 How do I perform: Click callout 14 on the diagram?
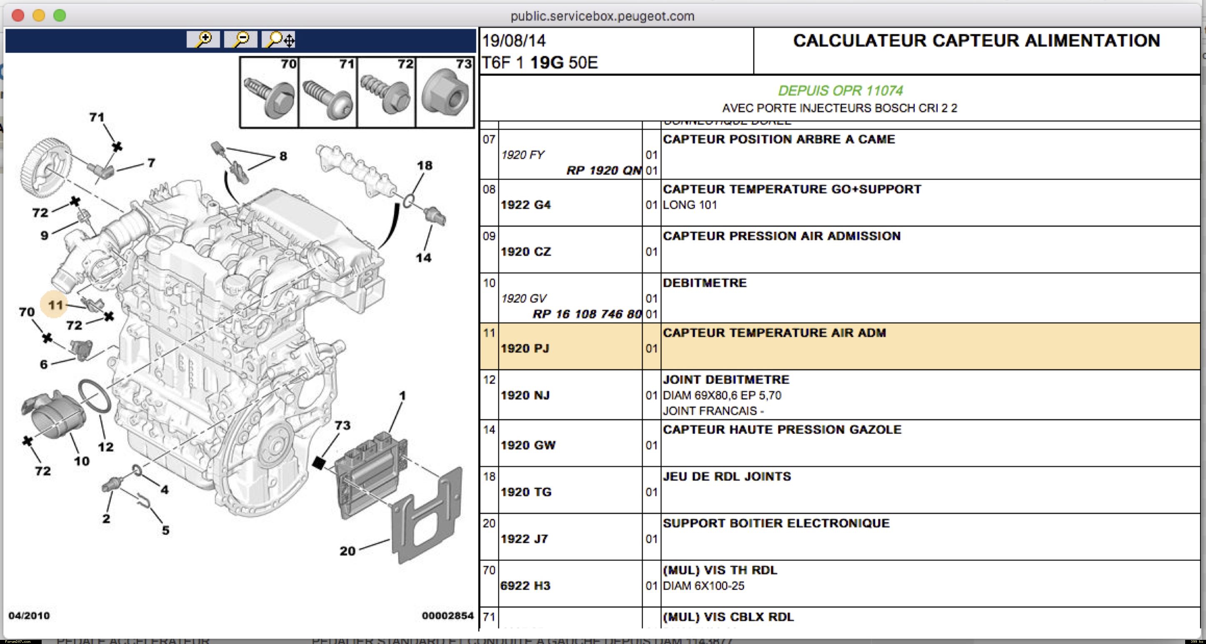423,258
